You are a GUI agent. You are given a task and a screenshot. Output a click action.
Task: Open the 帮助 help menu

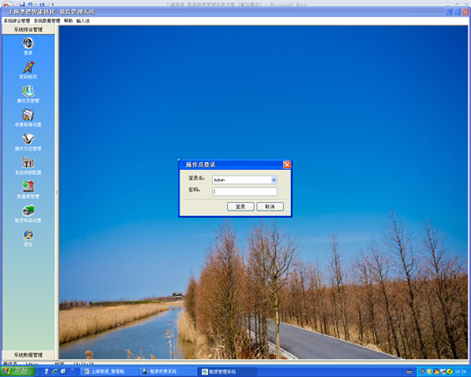(x=68, y=21)
